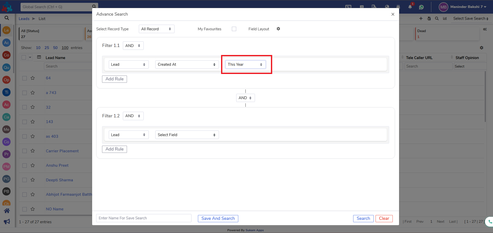Viewport: 493px width, 233px height.
Task: Open Maninder Bakshi user menu
Action: [463, 7]
